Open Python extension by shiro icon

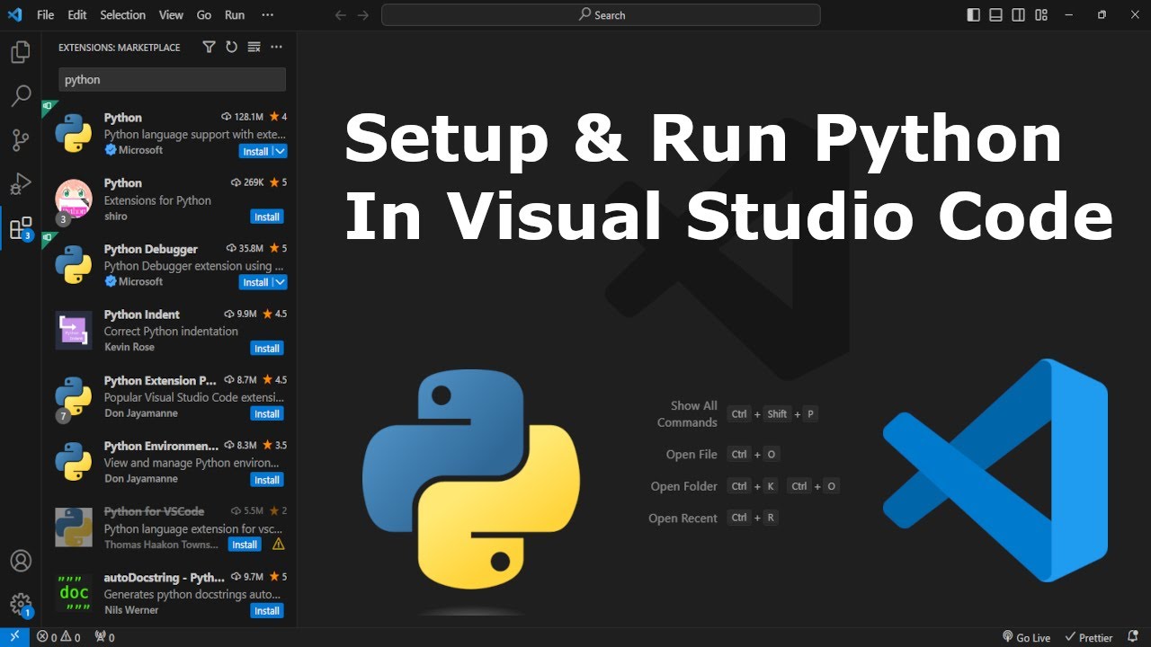click(73, 199)
